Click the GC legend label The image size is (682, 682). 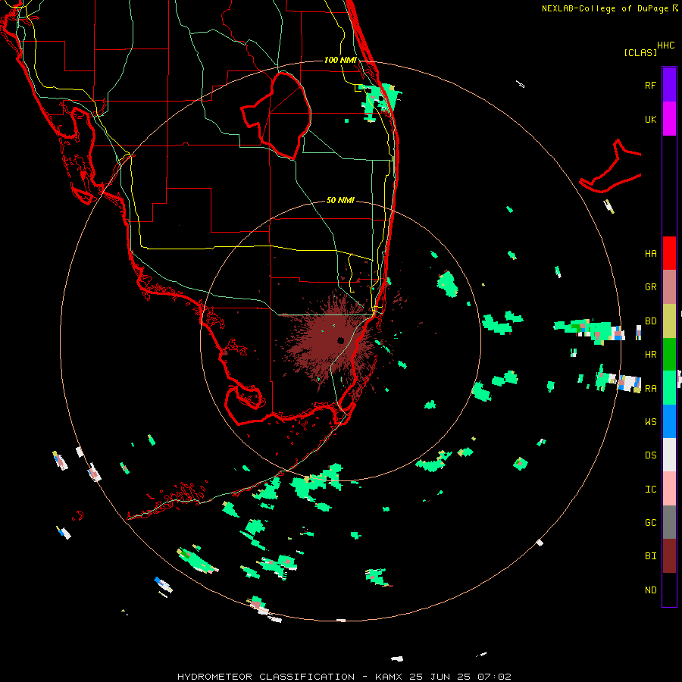click(x=650, y=523)
